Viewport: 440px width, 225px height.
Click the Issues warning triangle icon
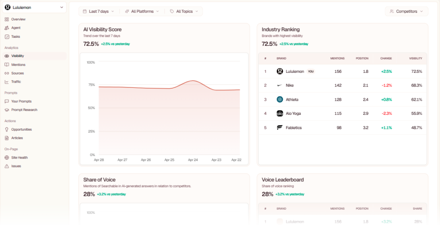(x=7, y=166)
